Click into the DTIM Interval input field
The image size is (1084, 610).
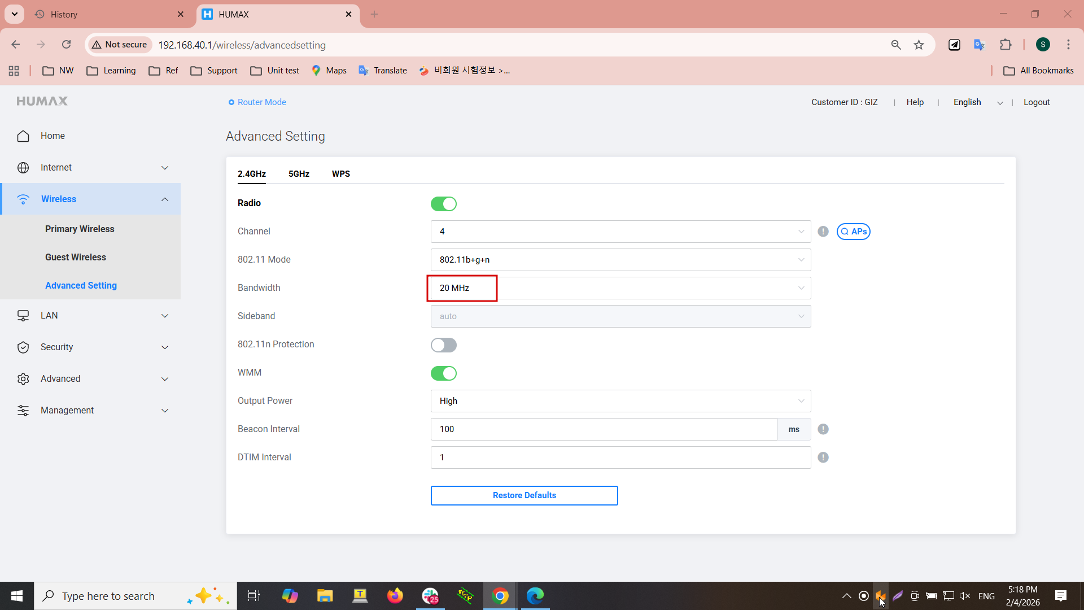tap(620, 457)
